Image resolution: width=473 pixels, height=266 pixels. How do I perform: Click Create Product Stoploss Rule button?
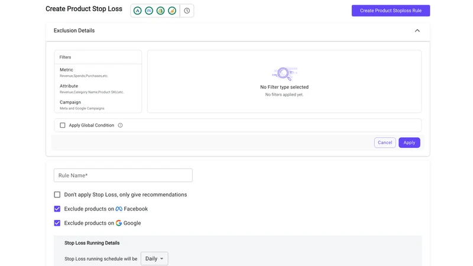[391, 11]
